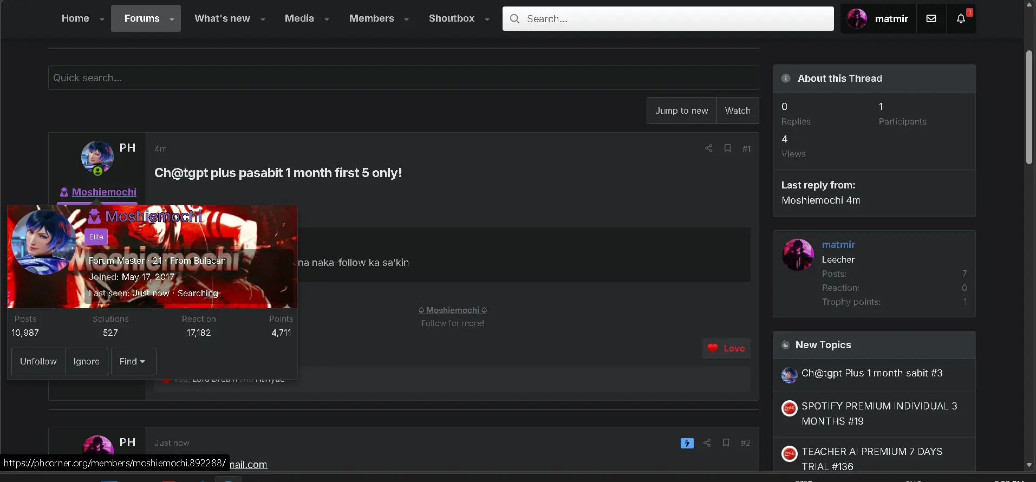The image size is (1036, 482).
Task: Ignore Moshiemochi
Action: tap(87, 361)
